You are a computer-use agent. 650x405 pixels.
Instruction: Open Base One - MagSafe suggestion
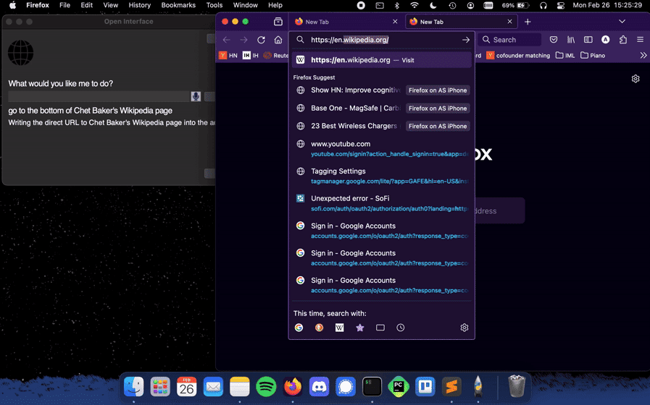click(381, 108)
